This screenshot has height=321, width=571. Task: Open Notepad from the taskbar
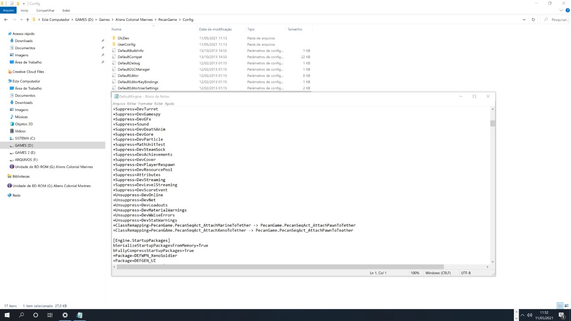coord(79,315)
